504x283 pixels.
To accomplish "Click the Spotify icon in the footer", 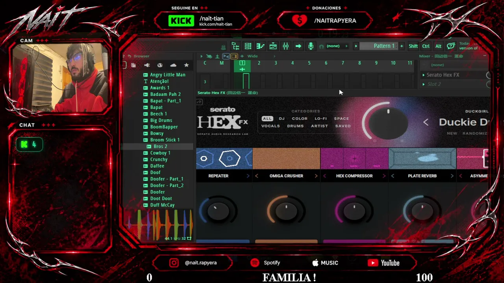I will tap(255, 263).
